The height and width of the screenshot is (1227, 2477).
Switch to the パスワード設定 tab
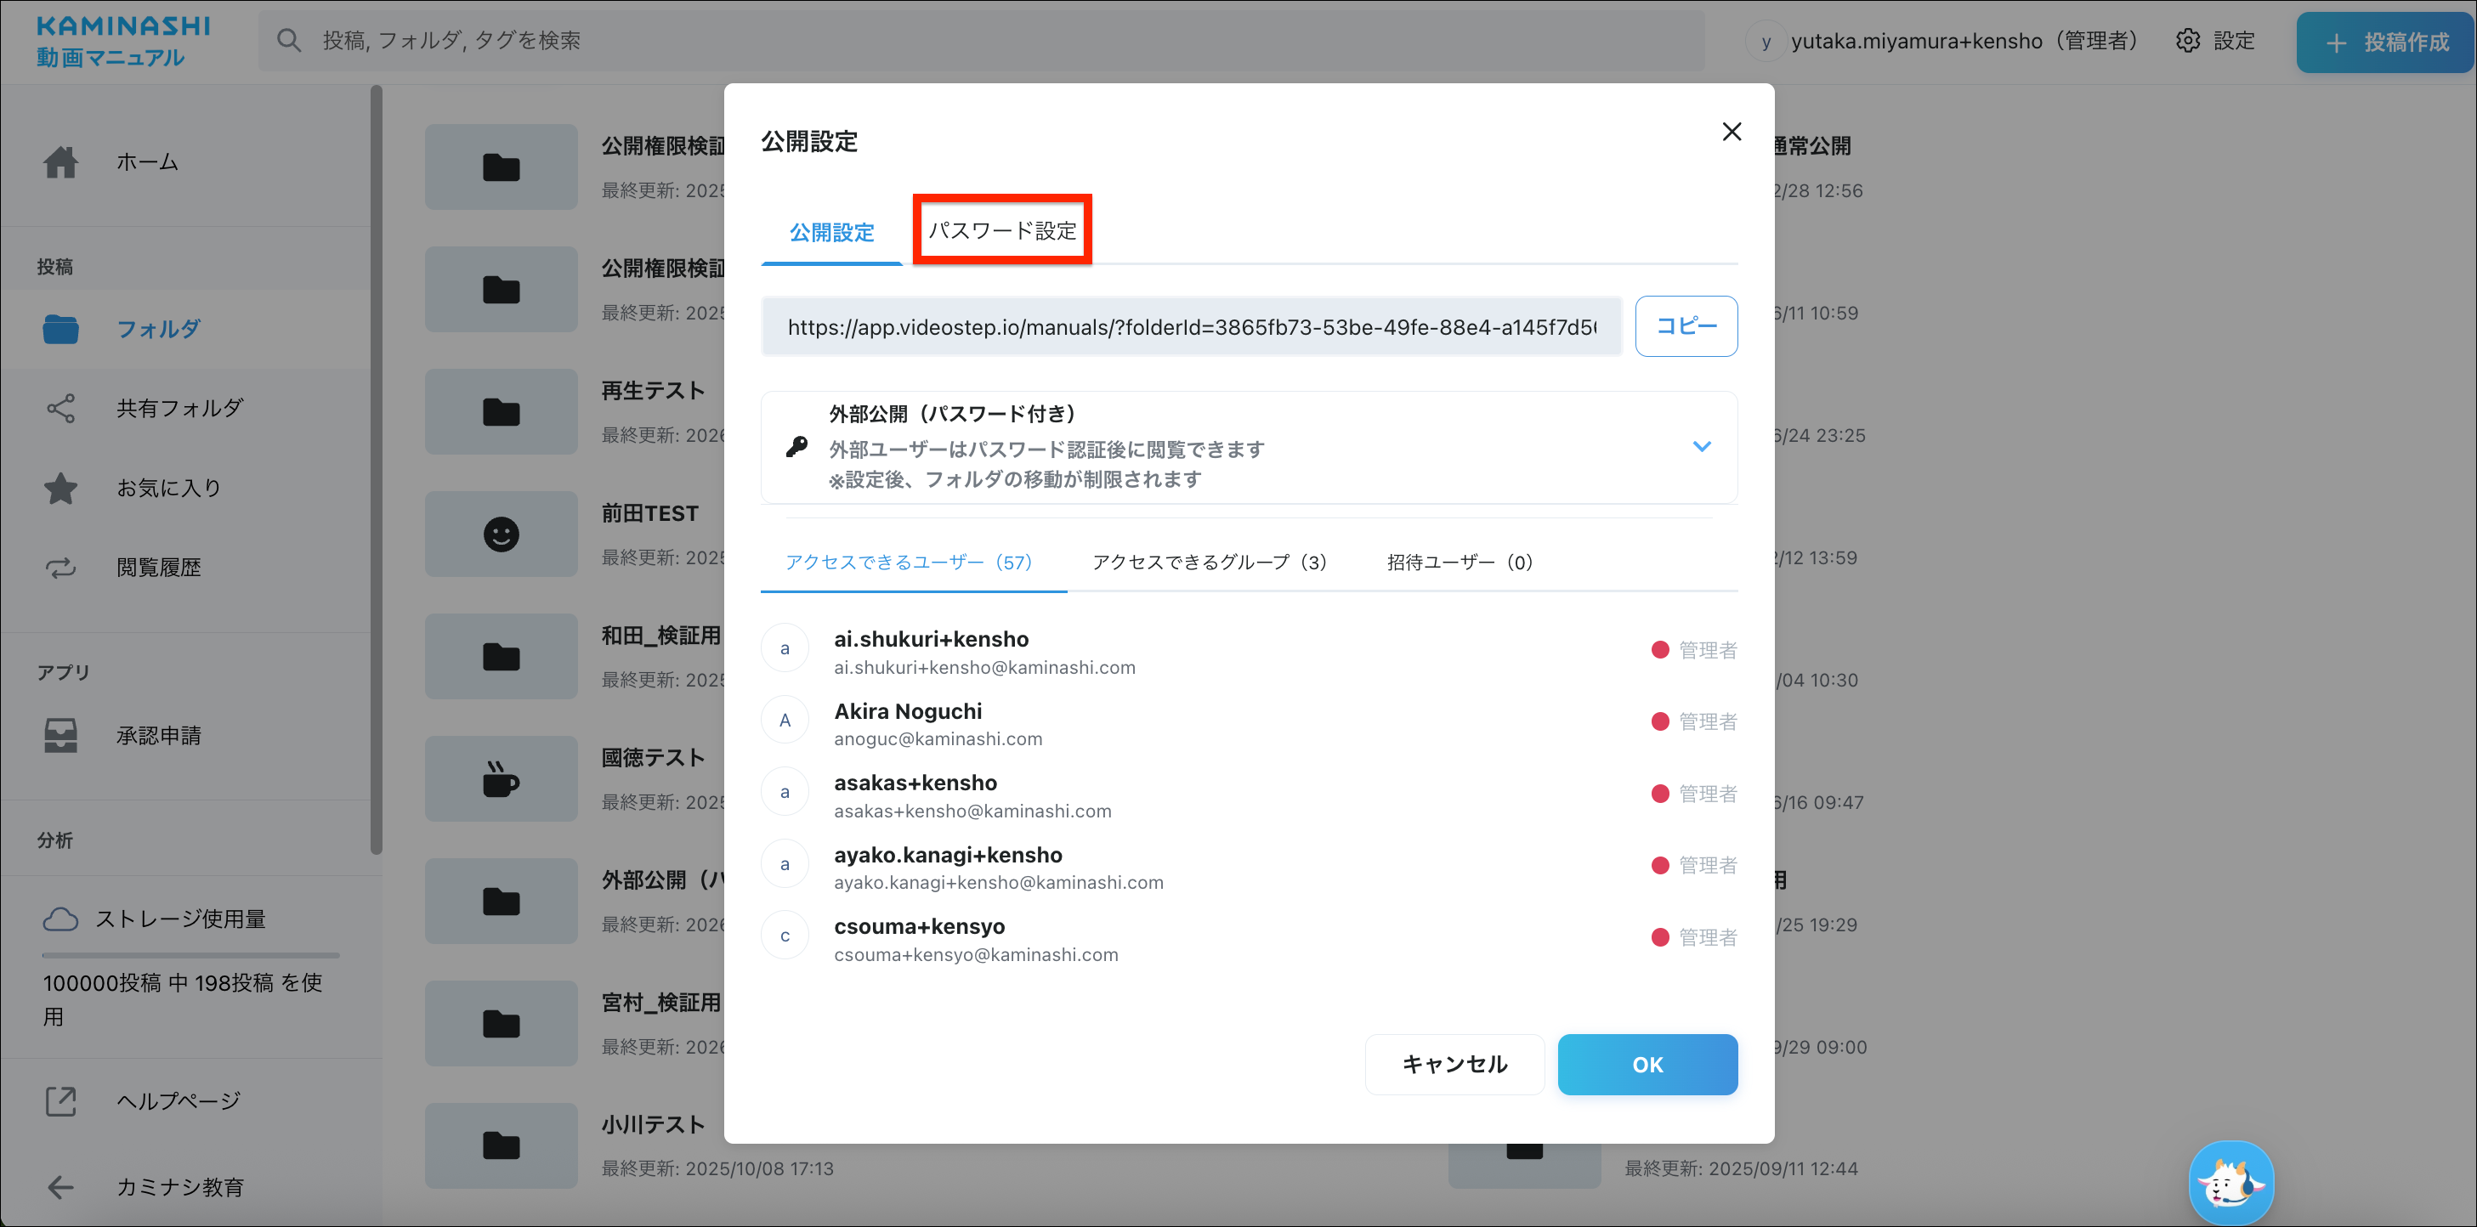pos(1001,230)
